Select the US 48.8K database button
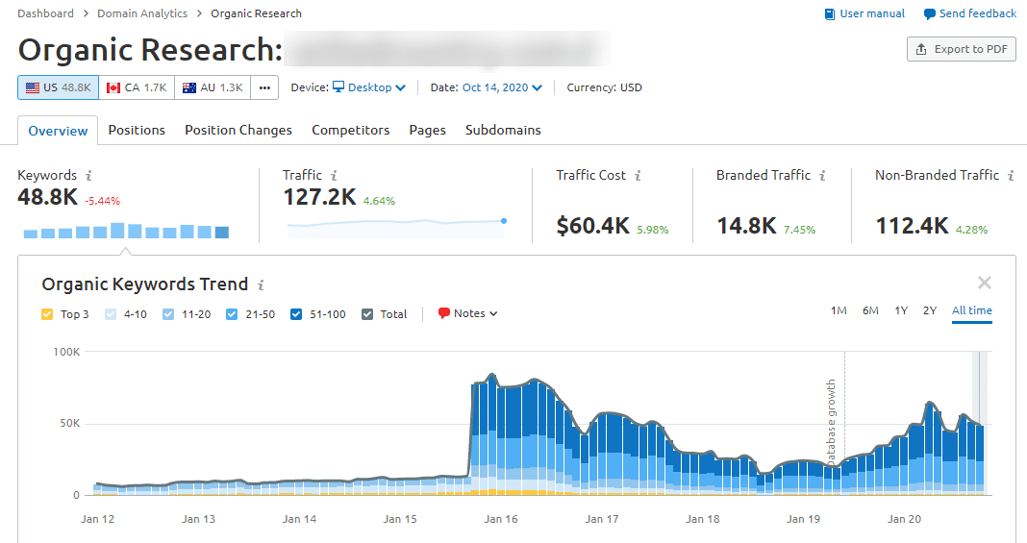Image resolution: width=1027 pixels, height=543 pixels. pyautogui.click(x=59, y=87)
